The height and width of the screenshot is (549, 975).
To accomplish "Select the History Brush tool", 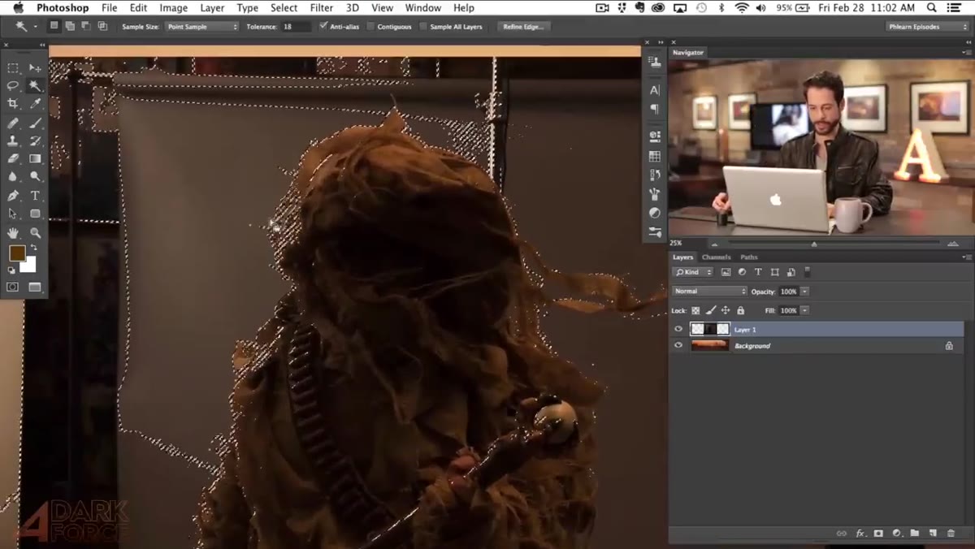I will point(35,141).
